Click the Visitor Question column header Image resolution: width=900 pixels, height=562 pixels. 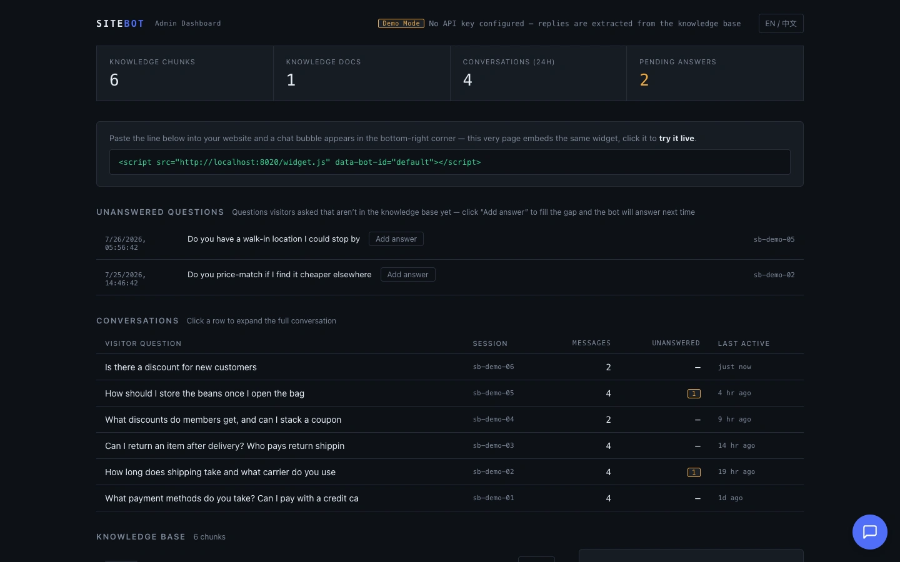click(143, 343)
